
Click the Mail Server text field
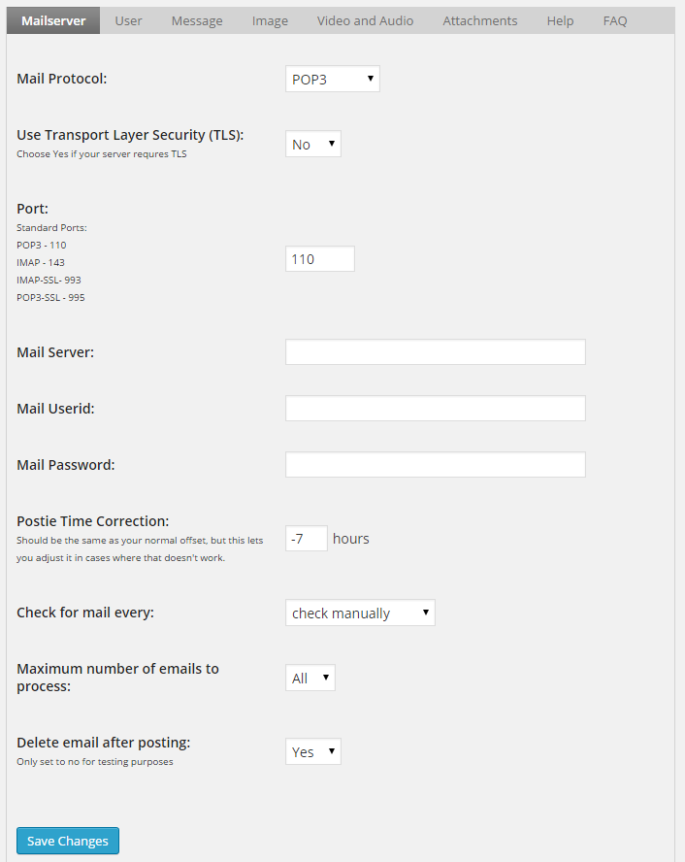click(x=435, y=352)
